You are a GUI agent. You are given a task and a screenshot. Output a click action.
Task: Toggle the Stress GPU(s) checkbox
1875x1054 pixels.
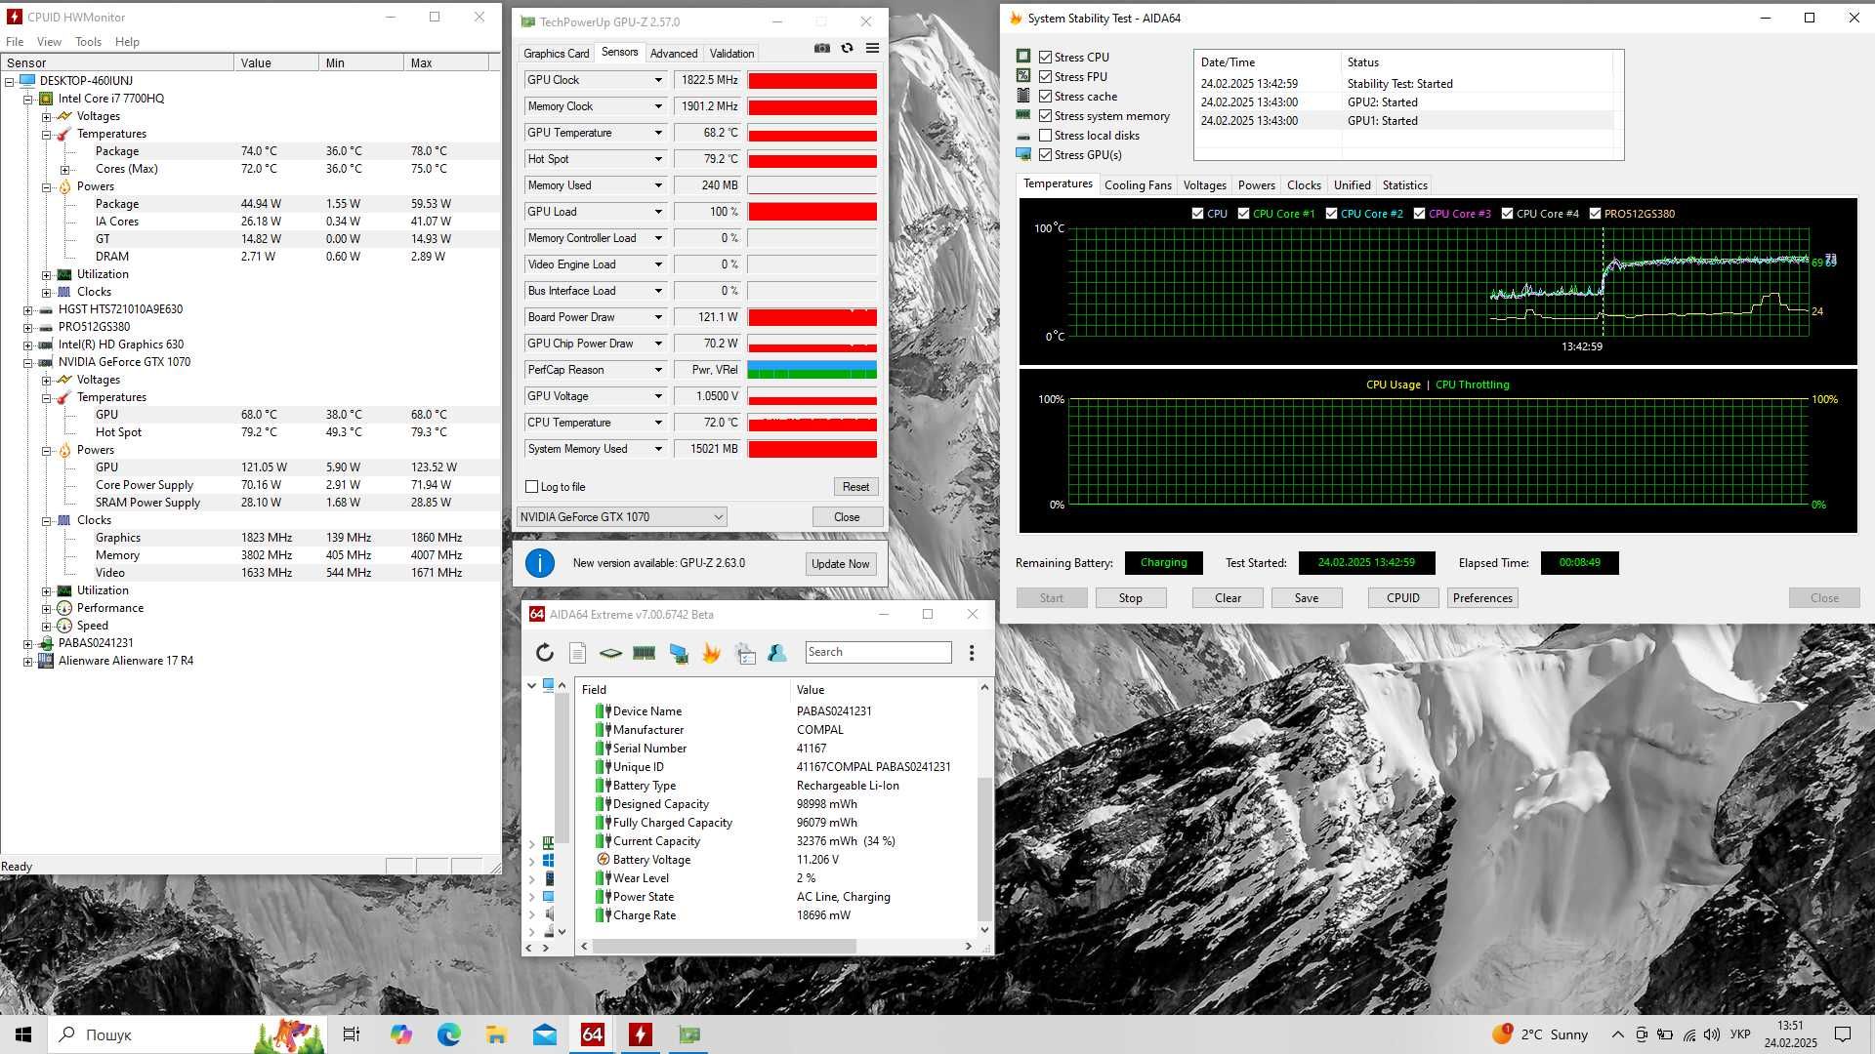pos(1046,155)
